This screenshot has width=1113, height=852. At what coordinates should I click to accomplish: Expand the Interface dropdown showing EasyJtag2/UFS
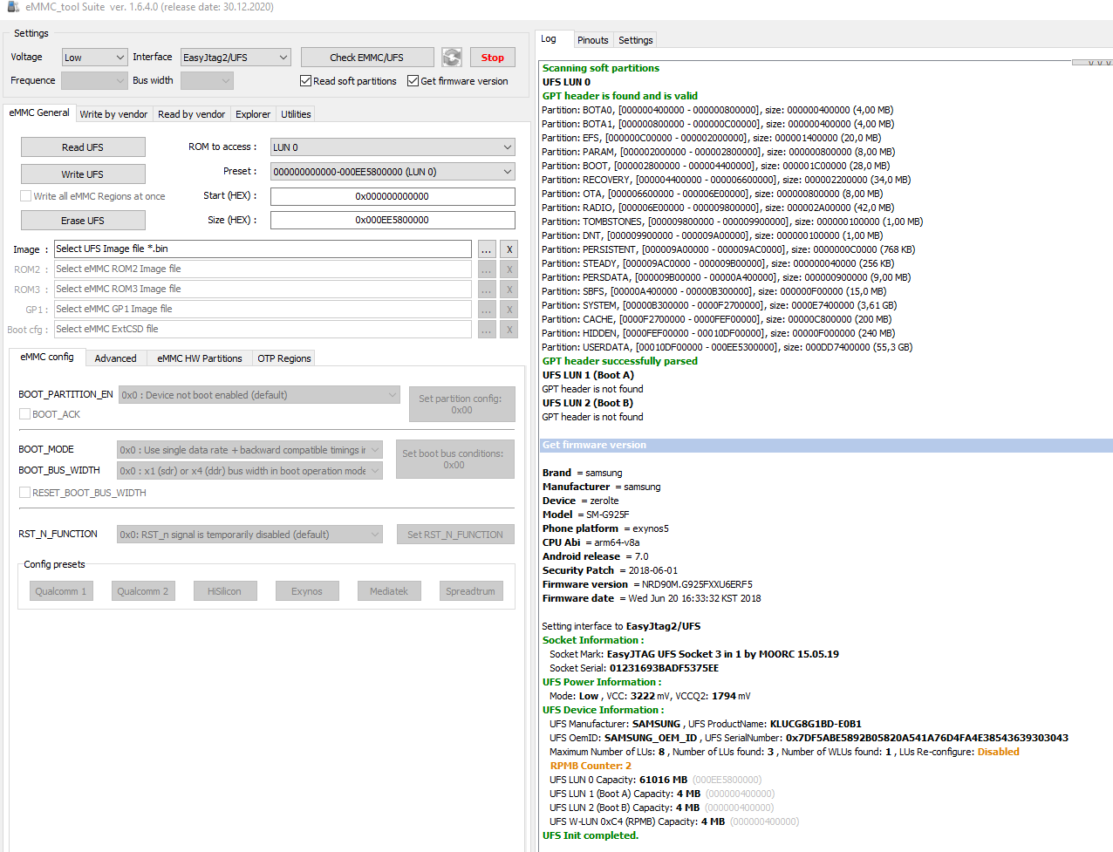(235, 58)
